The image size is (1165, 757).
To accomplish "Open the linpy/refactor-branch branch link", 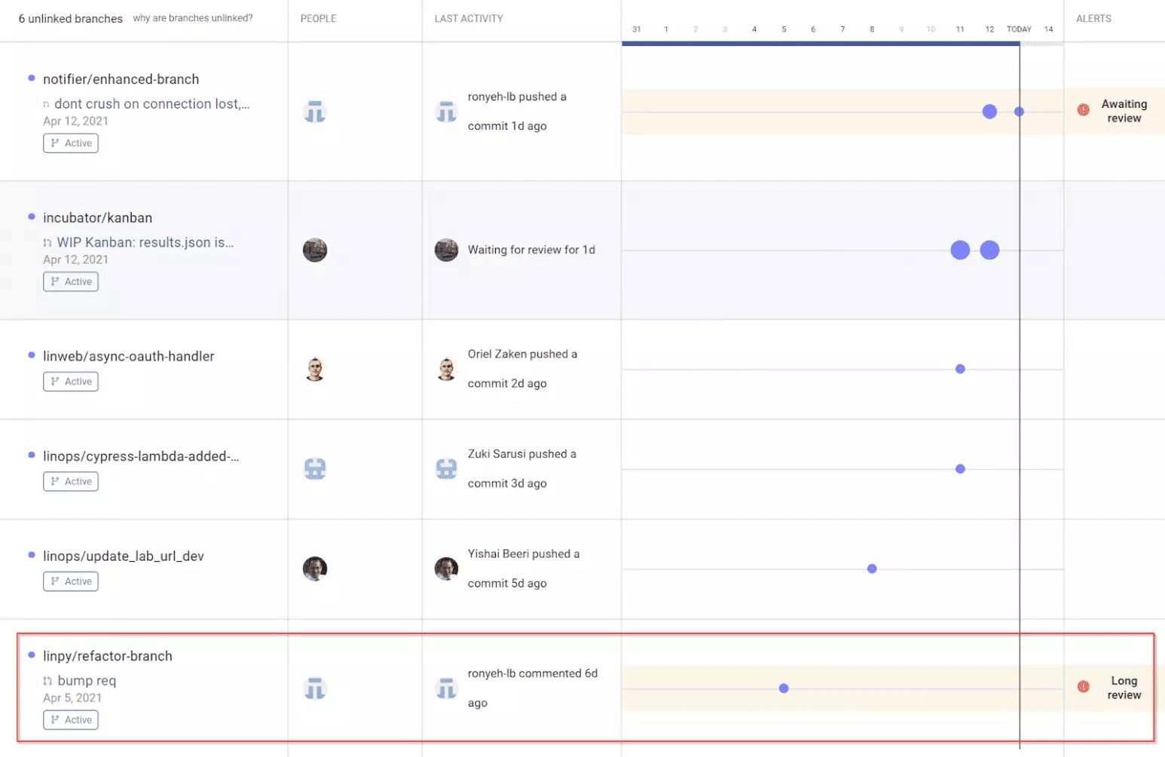I will [x=108, y=655].
